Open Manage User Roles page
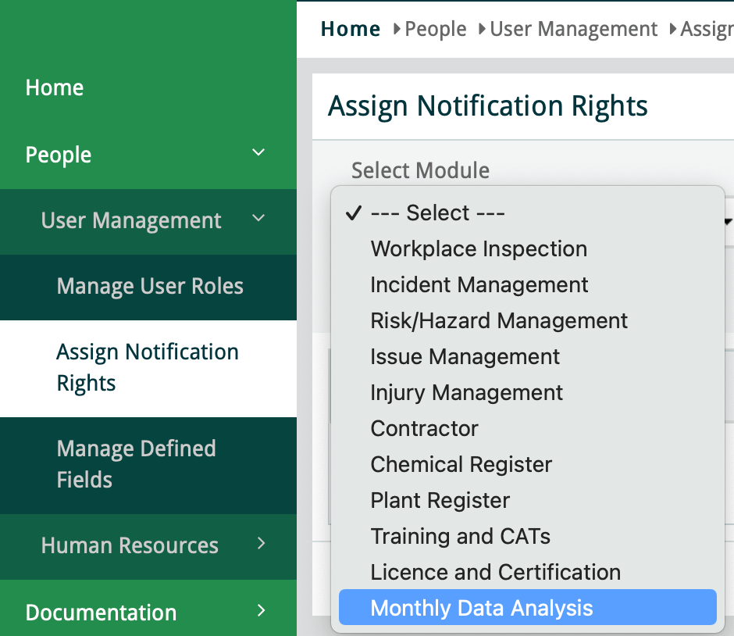 pos(150,286)
